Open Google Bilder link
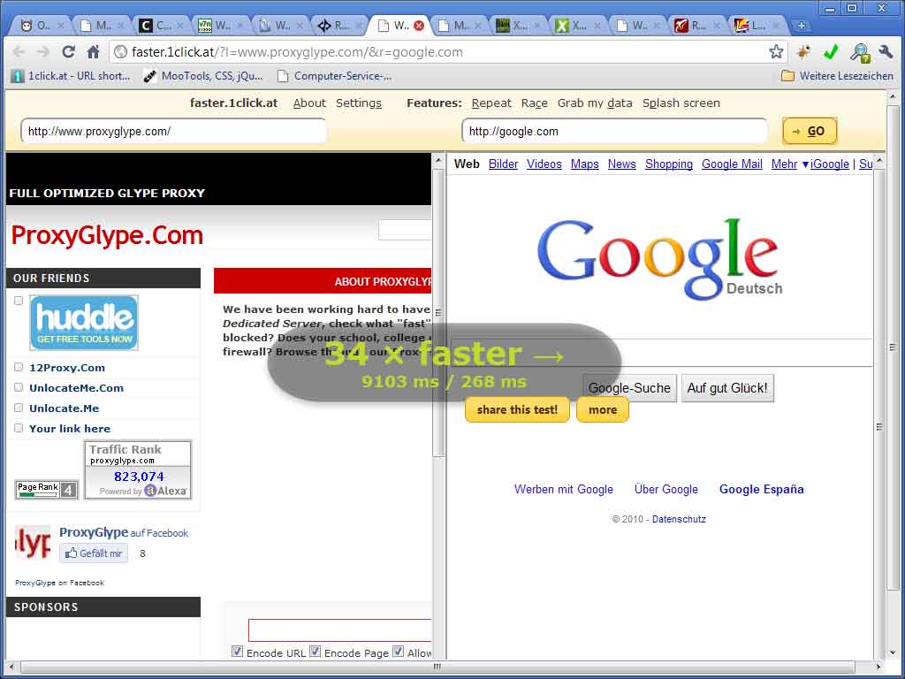905x679 pixels. tap(503, 164)
